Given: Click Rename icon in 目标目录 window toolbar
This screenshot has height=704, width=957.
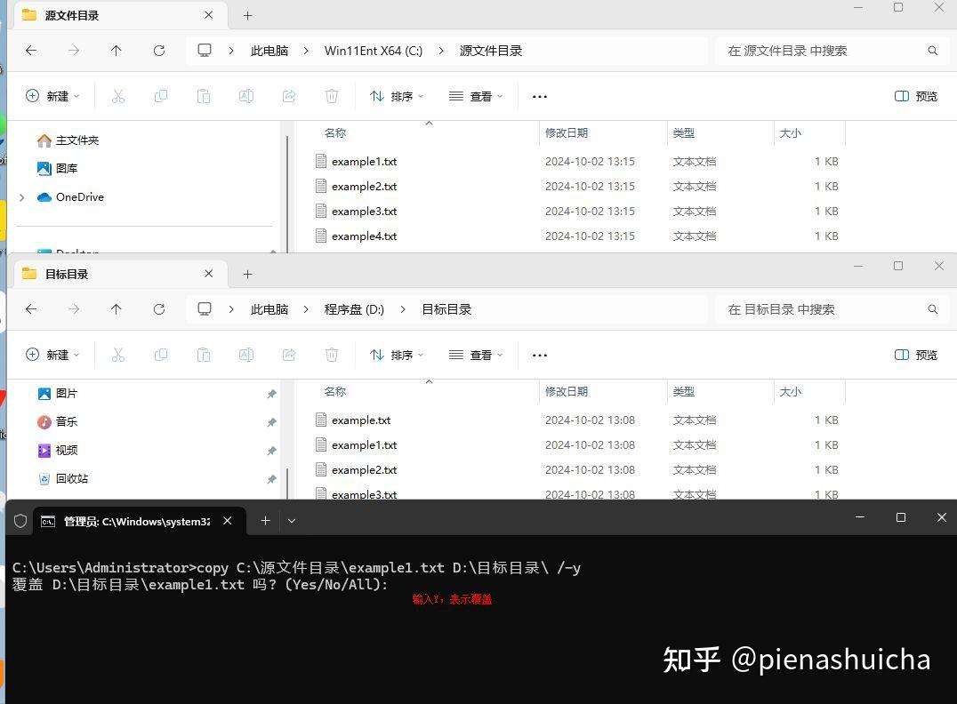Looking at the screenshot, I should coord(246,355).
